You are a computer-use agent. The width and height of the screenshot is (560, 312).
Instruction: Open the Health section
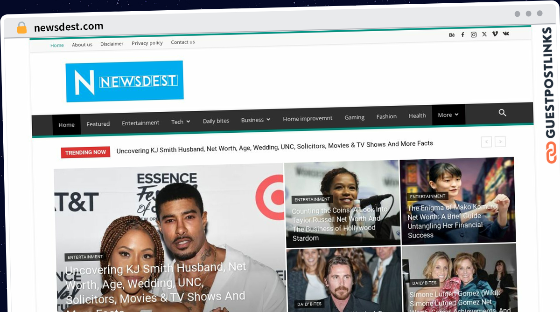pos(417,115)
